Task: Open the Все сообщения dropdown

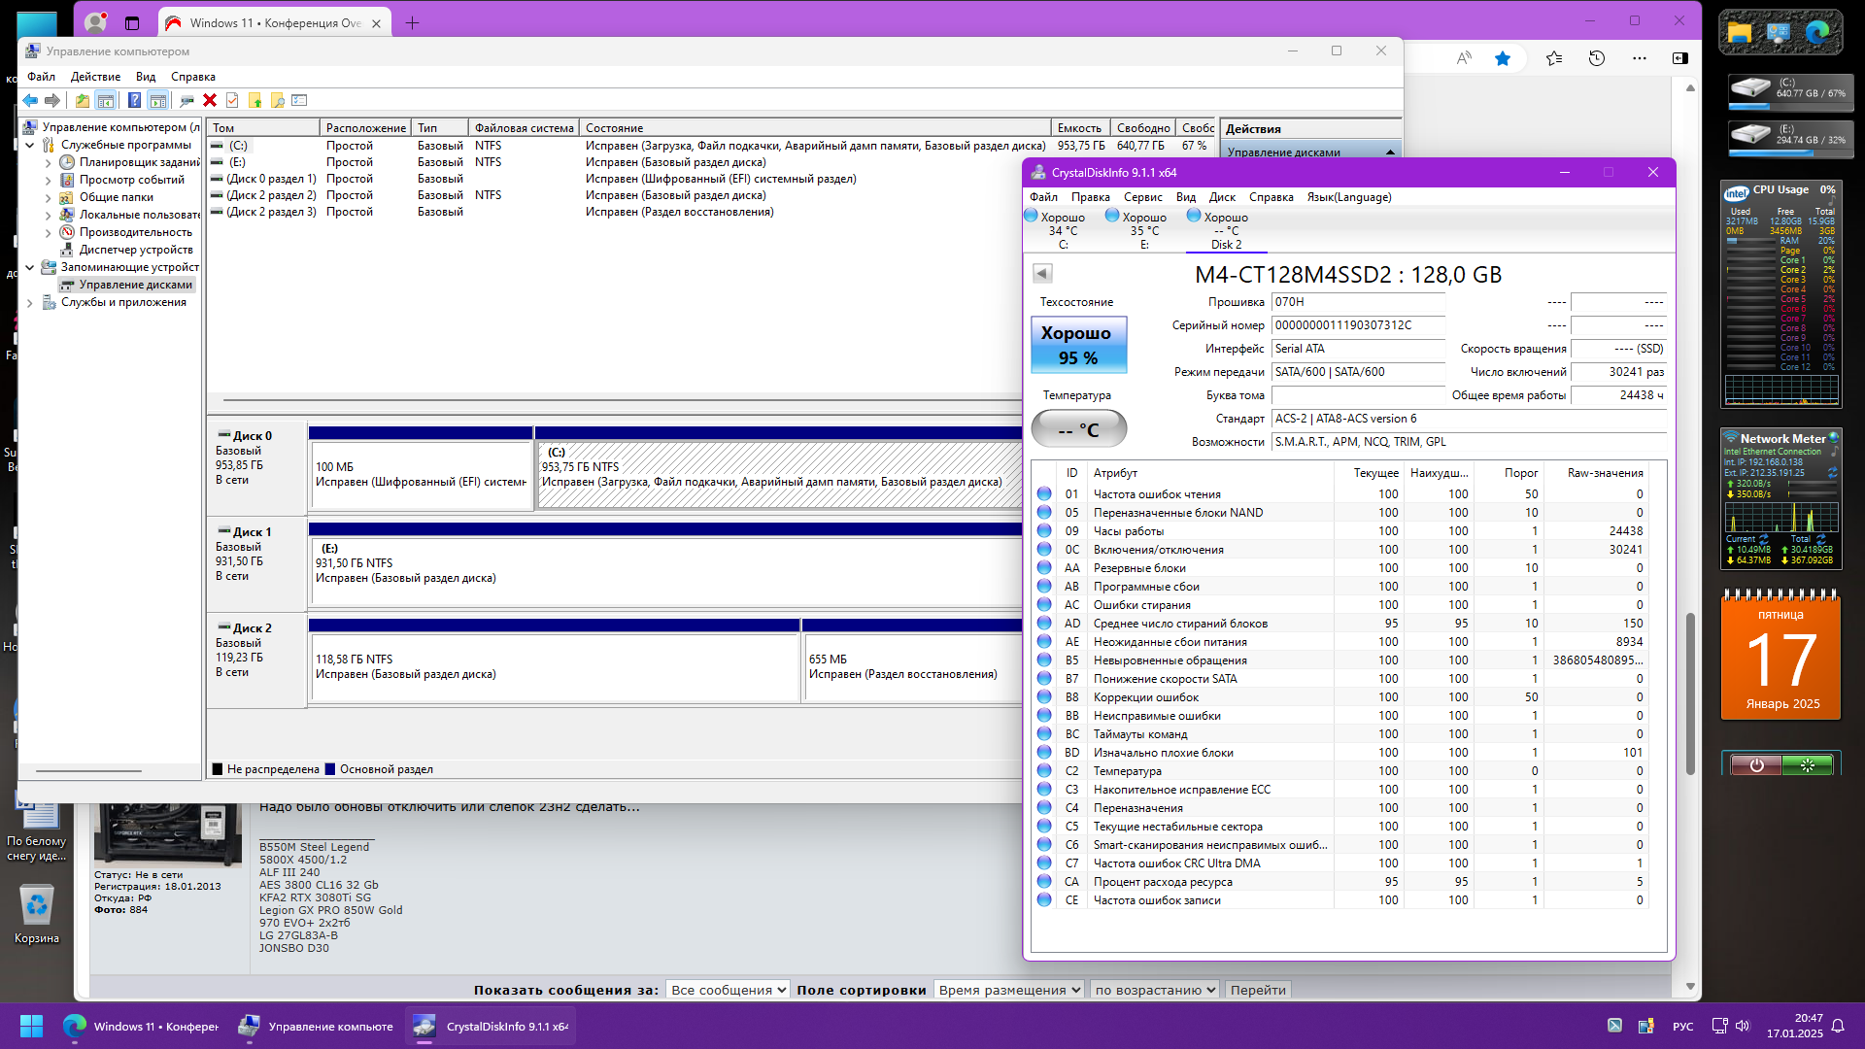Action: [x=728, y=990]
